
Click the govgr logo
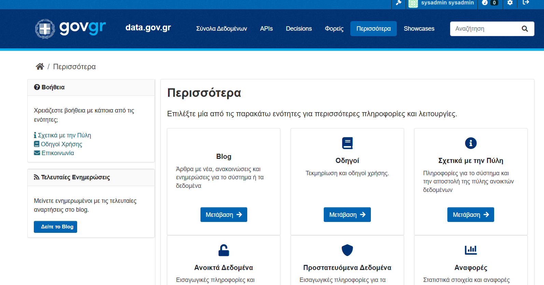pyautogui.click(x=71, y=29)
